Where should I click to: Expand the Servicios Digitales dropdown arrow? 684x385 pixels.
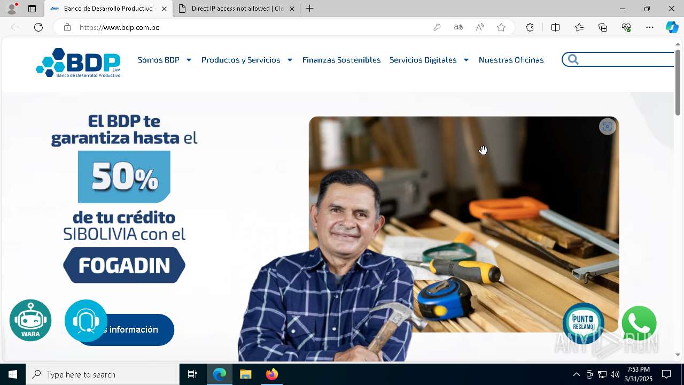(x=466, y=60)
